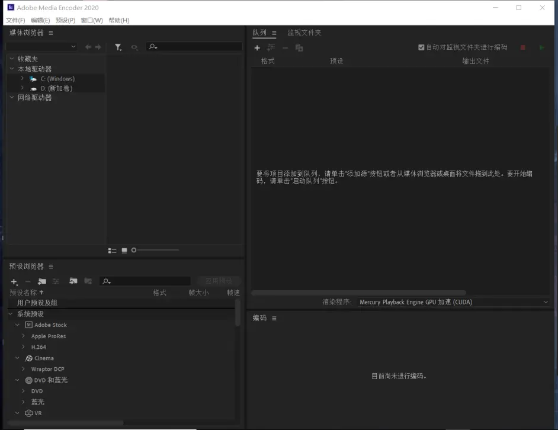
Task: Click the add output sliders icon in queue
Action: 271,47
